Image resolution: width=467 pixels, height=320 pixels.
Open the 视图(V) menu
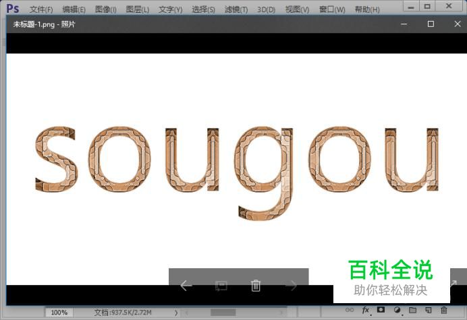click(x=297, y=9)
